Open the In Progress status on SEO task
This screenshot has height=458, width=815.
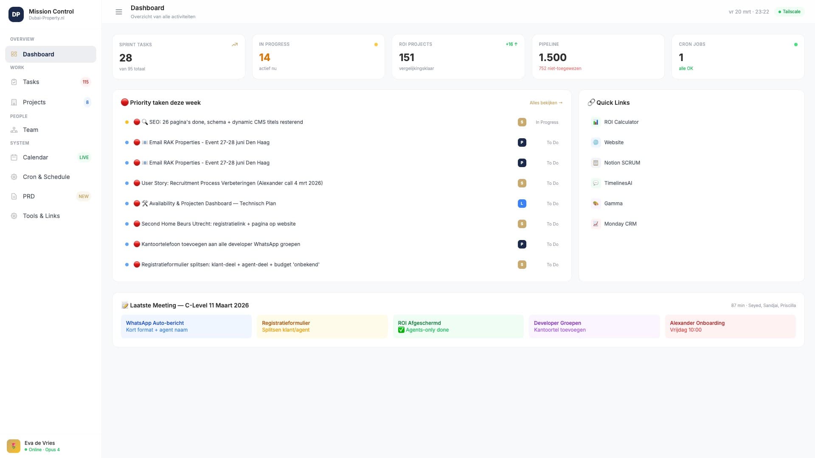tap(547, 122)
